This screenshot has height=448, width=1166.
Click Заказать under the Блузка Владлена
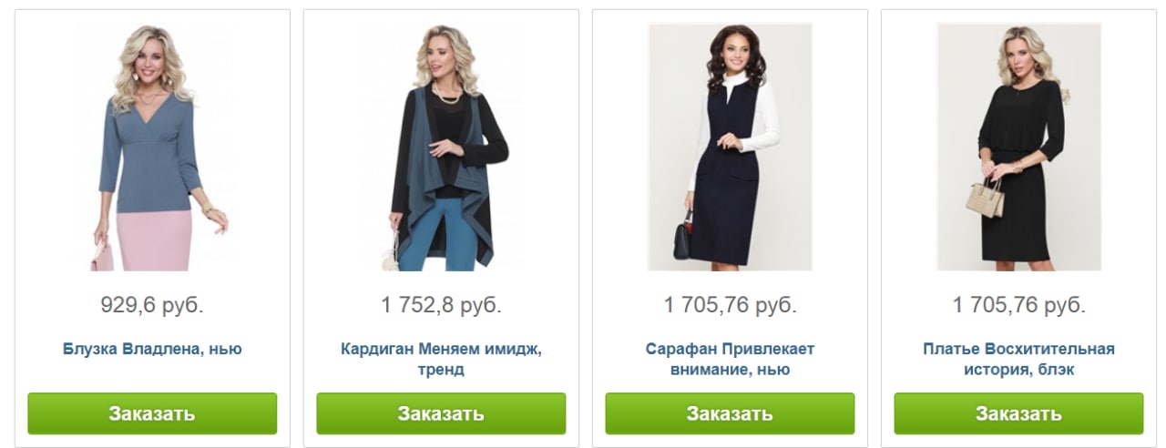(x=152, y=413)
